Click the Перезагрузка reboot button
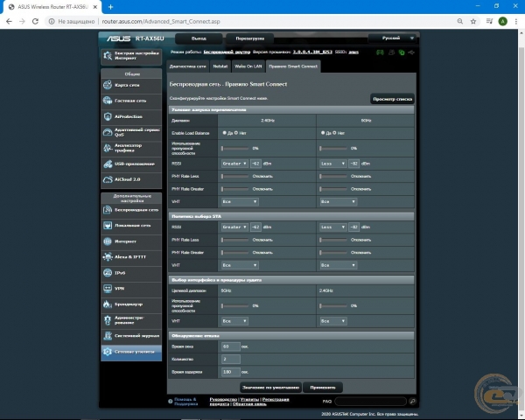Viewport: 525px width, 420px height. click(249, 38)
